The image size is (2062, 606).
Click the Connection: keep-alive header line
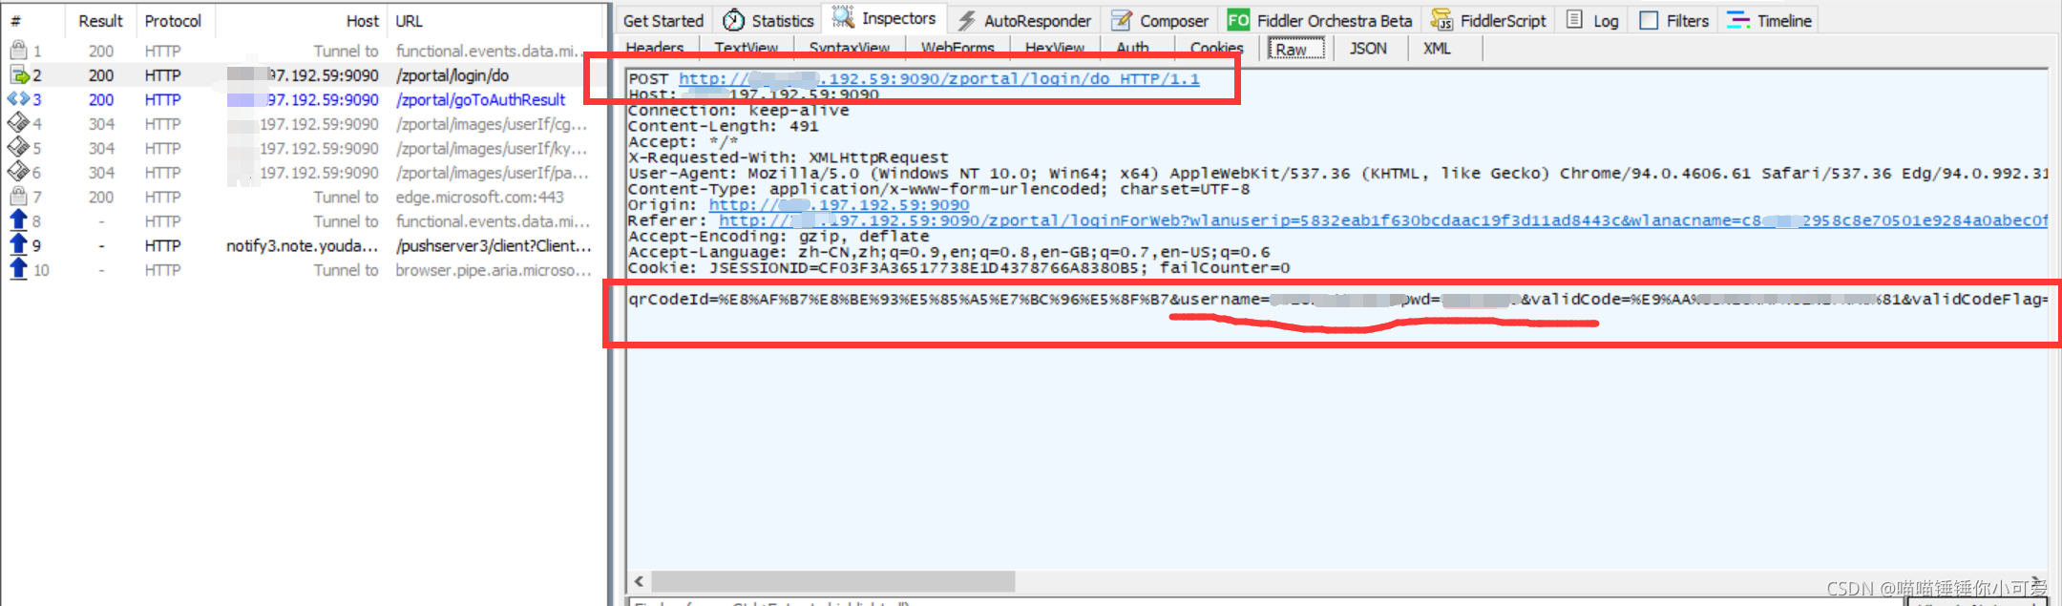point(738,111)
